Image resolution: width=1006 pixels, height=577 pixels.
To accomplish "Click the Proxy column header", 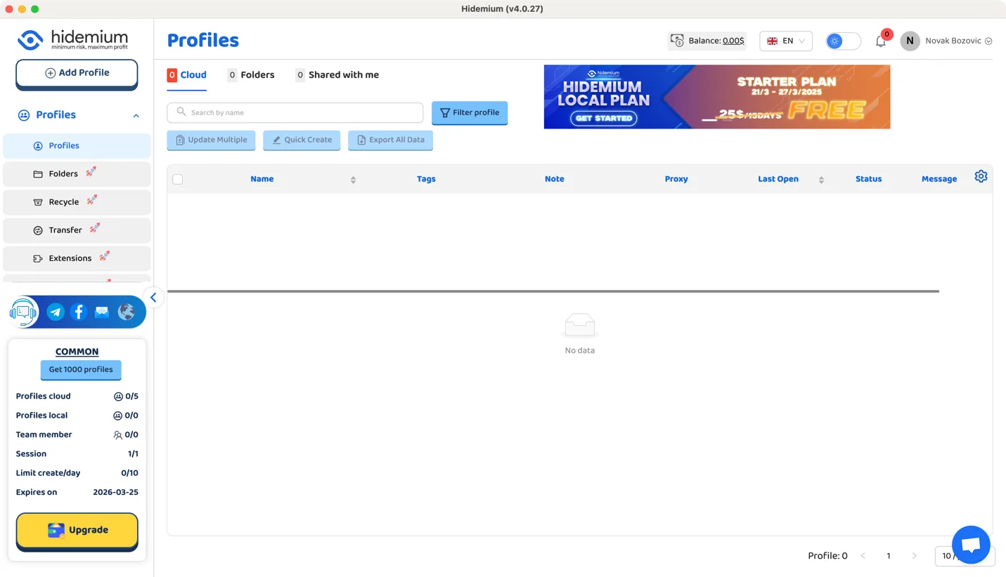I will [x=676, y=179].
